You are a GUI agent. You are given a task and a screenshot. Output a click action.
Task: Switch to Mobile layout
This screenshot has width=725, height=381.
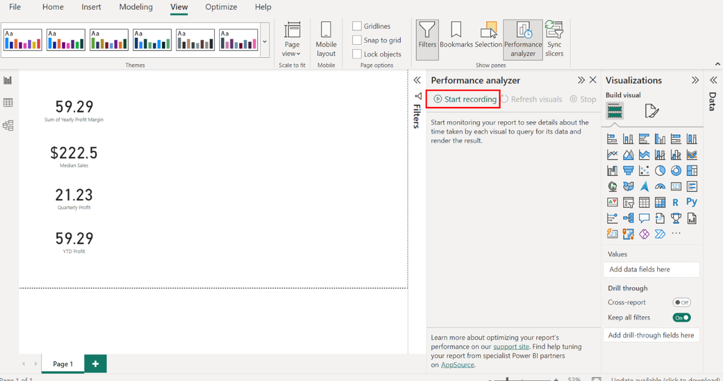click(326, 39)
